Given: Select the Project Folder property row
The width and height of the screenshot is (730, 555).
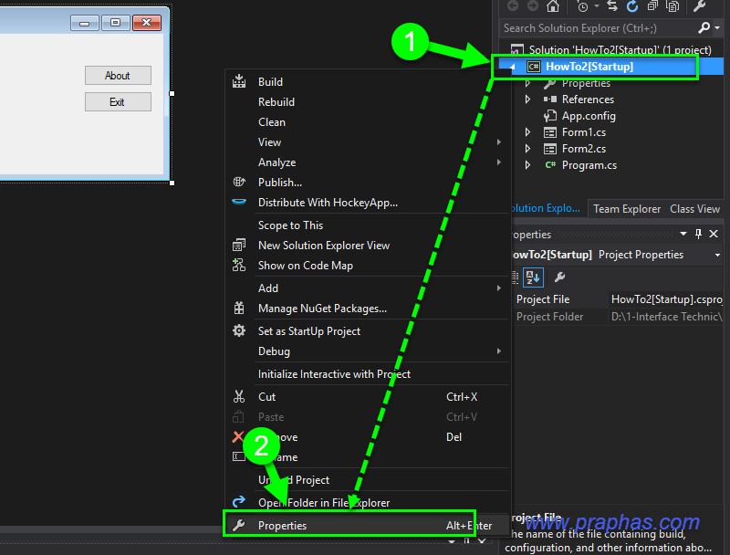Looking at the screenshot, I should (x=619, y=317).
